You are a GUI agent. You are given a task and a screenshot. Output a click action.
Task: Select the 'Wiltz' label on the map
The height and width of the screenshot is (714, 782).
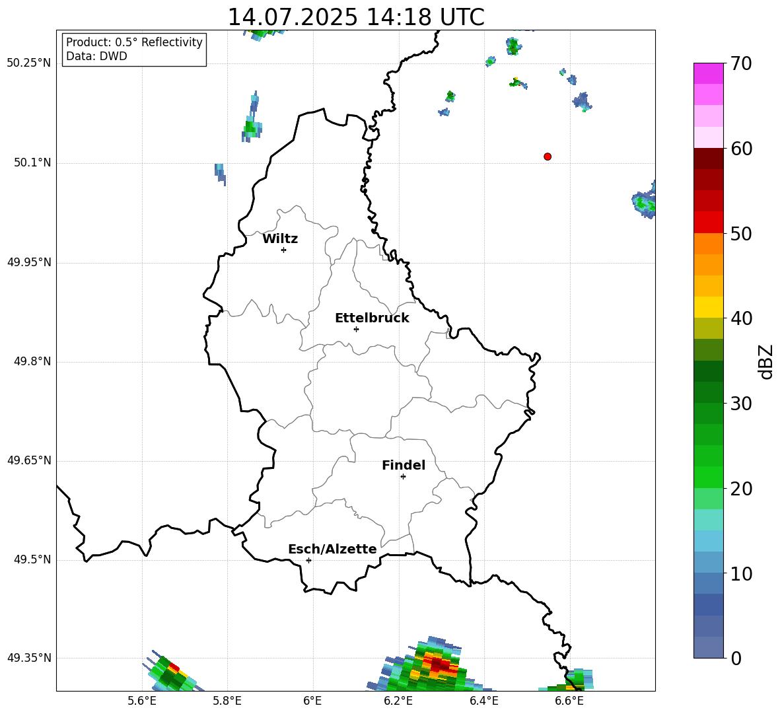coord(280,239)
